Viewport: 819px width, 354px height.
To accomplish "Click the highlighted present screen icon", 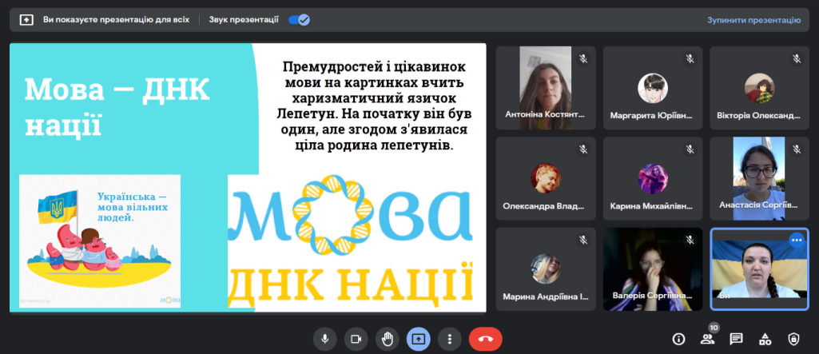I will pos(419,339).
